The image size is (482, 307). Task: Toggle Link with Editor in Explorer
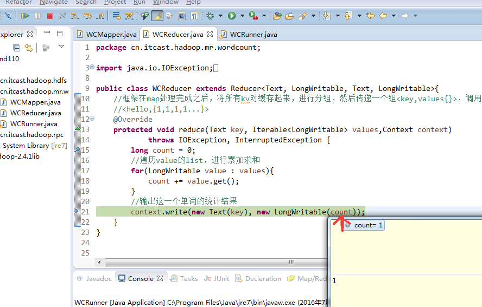point(29,48)
